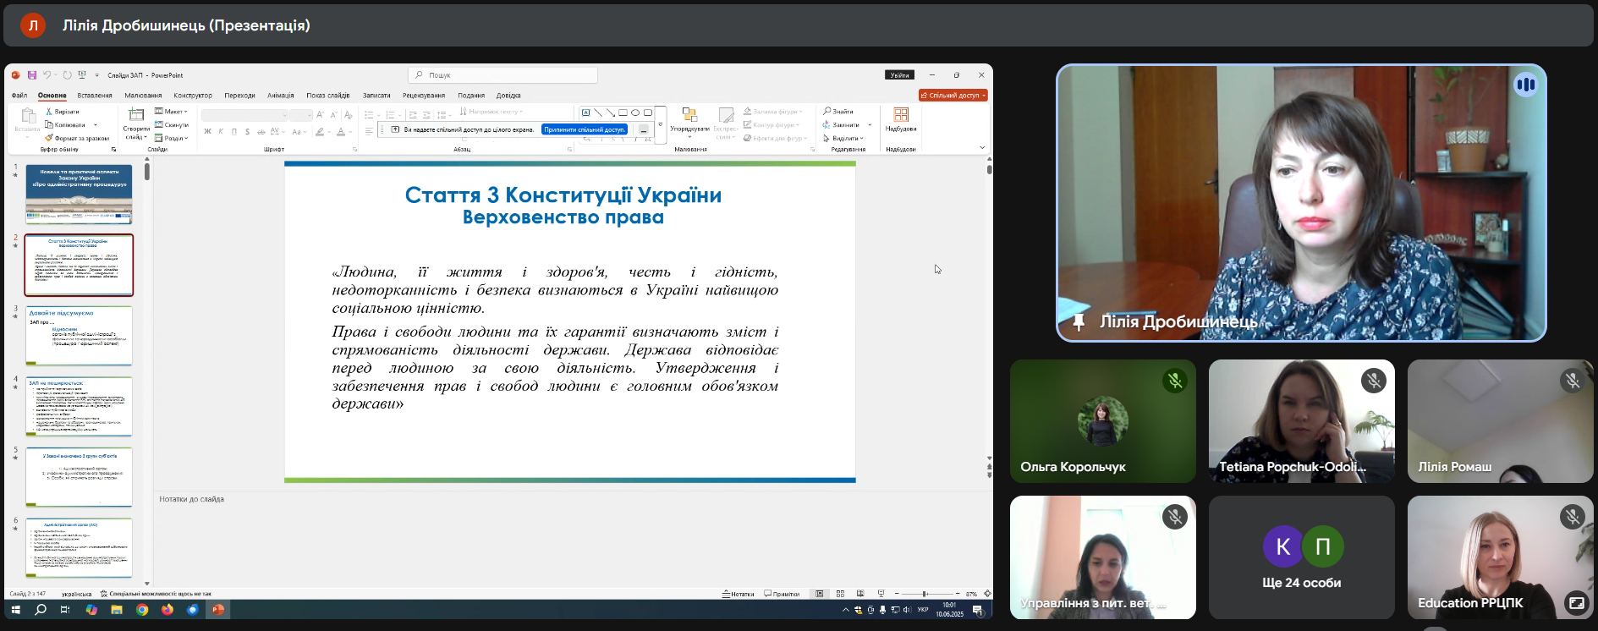Expand the Section (Розділ) dropdown
1598x631 pixels.
pos(173,138)
